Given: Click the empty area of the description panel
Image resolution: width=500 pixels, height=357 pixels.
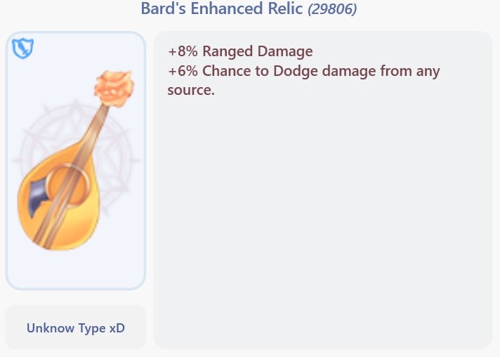Looking at the screenshot, I should coord(323,225).
